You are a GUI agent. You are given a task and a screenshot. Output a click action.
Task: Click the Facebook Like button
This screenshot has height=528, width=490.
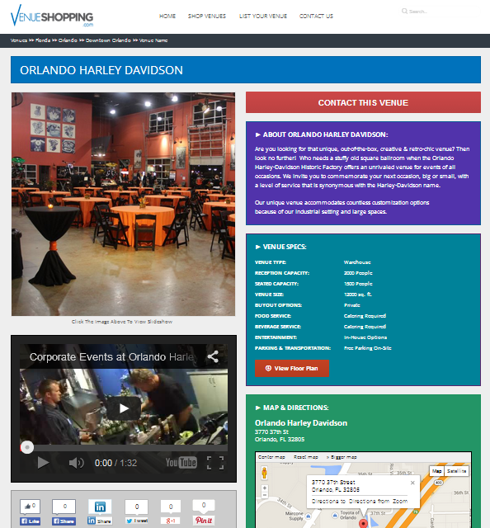pyautogui.click(x=30, y=521)
